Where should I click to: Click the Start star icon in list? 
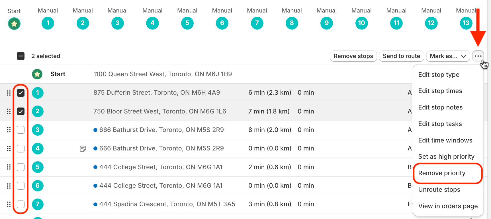(37, 74)
